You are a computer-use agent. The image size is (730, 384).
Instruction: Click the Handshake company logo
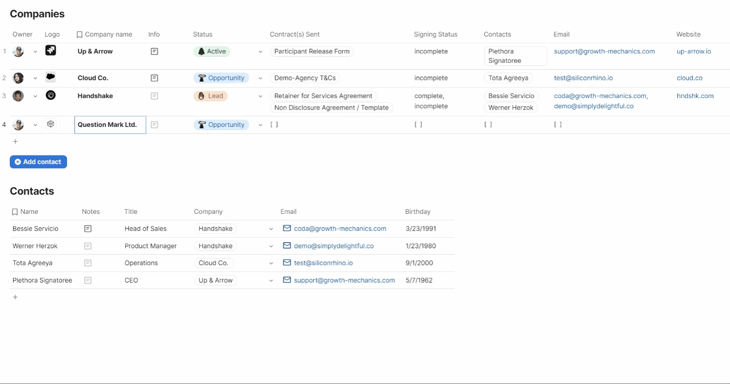51,95
